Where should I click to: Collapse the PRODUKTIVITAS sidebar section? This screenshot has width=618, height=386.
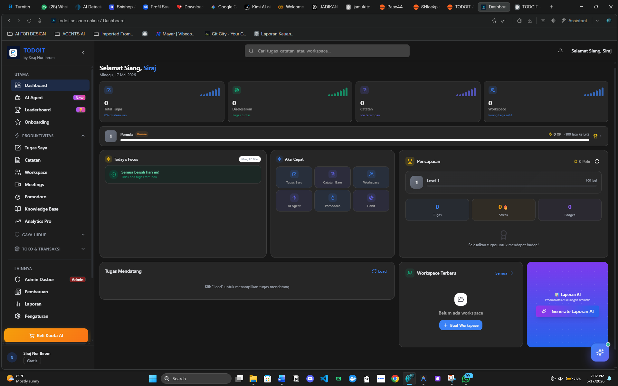(x=83, y=136)
